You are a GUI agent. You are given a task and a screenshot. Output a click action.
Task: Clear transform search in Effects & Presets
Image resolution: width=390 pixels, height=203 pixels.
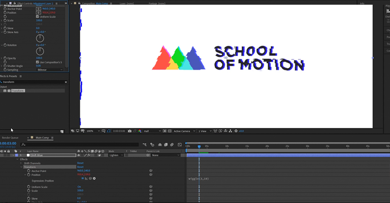point(66,82)
